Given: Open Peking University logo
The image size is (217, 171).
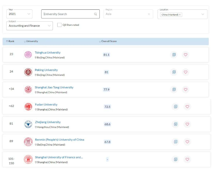Looking at the screenshot, I should (x=28, y=72).
